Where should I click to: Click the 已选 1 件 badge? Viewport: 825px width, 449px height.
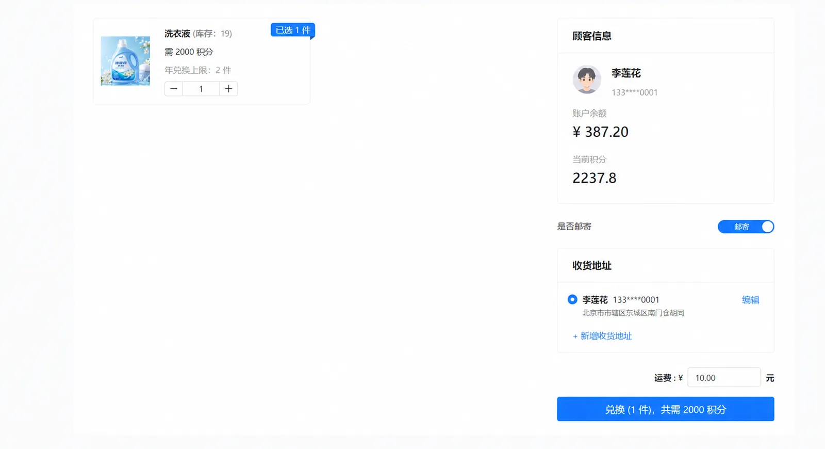pyautogui.click(x=293, y=30)
